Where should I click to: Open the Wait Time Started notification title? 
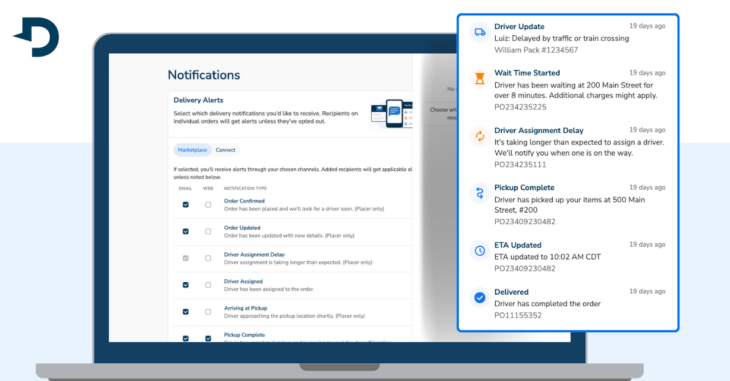tap(527, 73)
